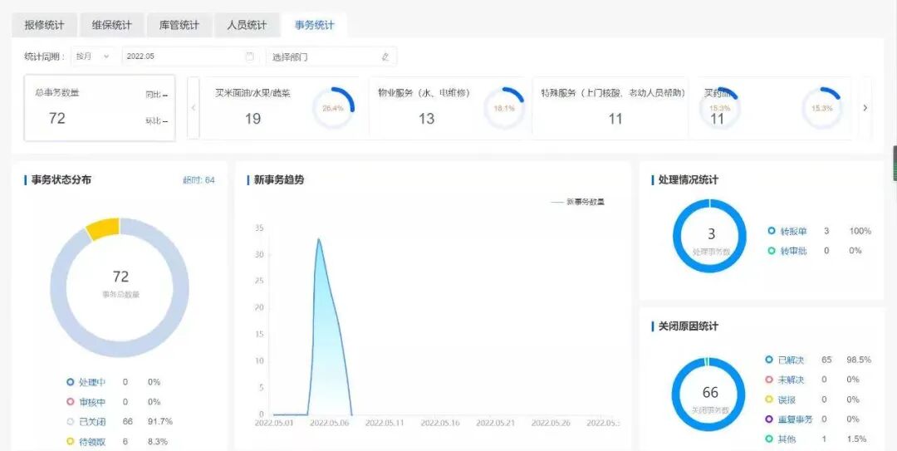This screenshot has width=897, height=451.
Task: Click the 2022.05.06 x-axis label
Action: point(329,423)
